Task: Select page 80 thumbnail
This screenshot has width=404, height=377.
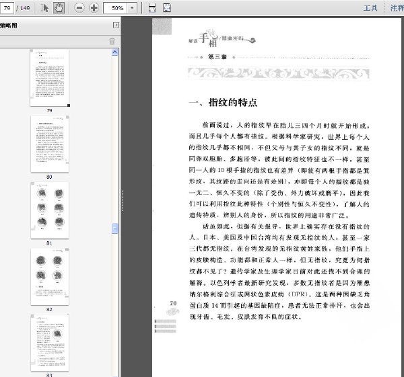Action: click(x=49, y=143)
